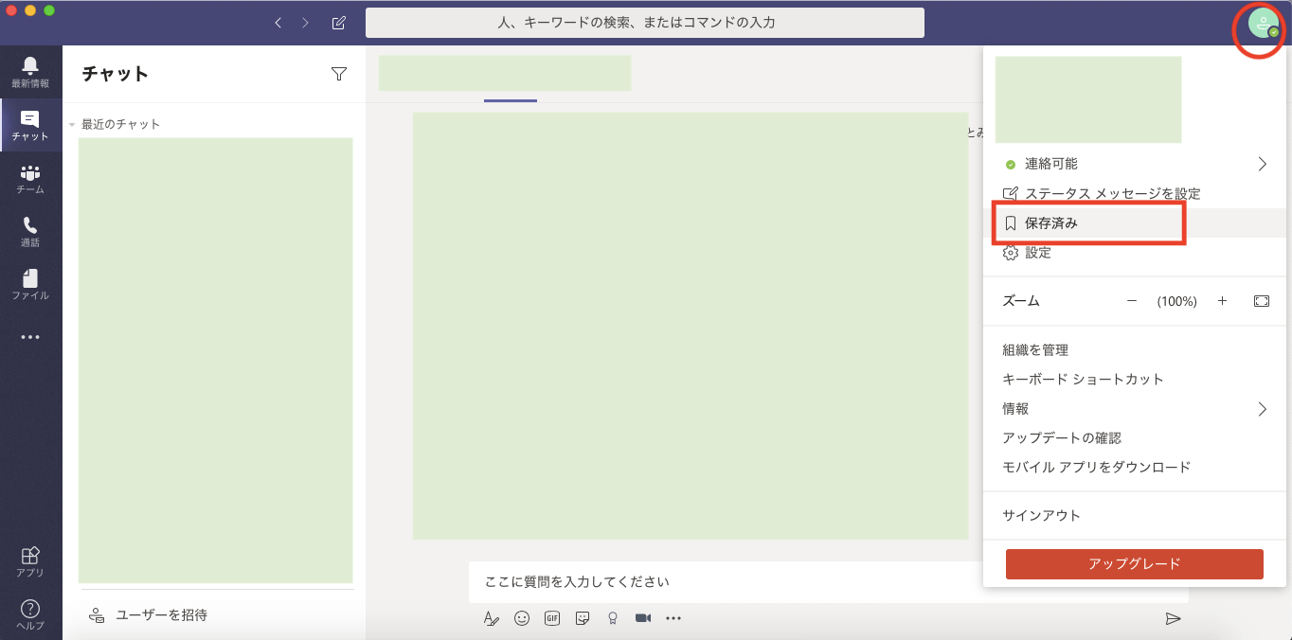1292x640 pixels.
Task: Go back with the left arrow
Action: [x=278, y=23]
